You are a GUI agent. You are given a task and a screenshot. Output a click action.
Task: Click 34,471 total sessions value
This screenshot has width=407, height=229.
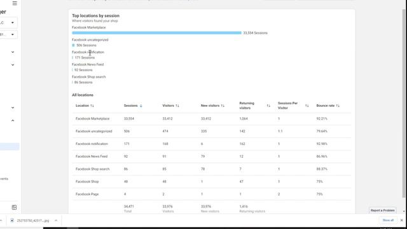pos(128,206)
